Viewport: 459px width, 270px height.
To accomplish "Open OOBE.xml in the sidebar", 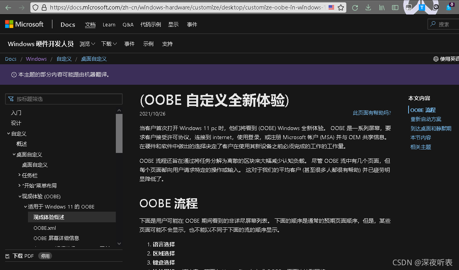I will pyautogui.click(x=45, y=228).
